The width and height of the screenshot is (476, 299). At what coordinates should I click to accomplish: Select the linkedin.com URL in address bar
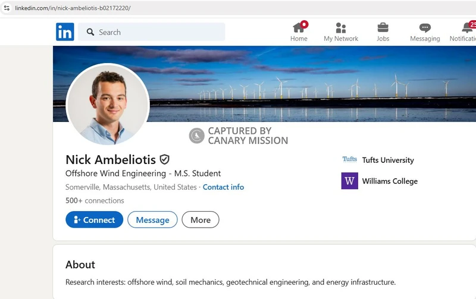click(x=73, y=8)
